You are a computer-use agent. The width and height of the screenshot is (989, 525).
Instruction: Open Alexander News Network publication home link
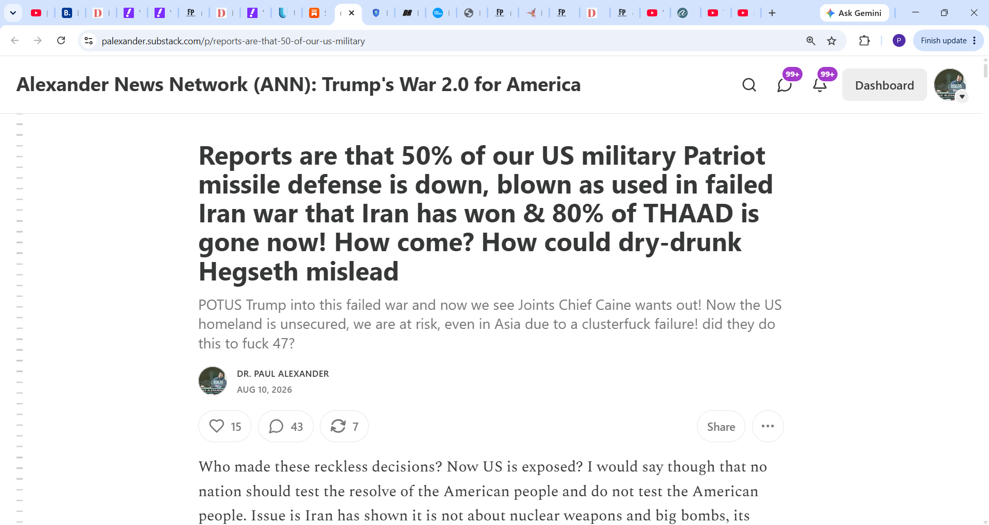[x=299, y=84]
